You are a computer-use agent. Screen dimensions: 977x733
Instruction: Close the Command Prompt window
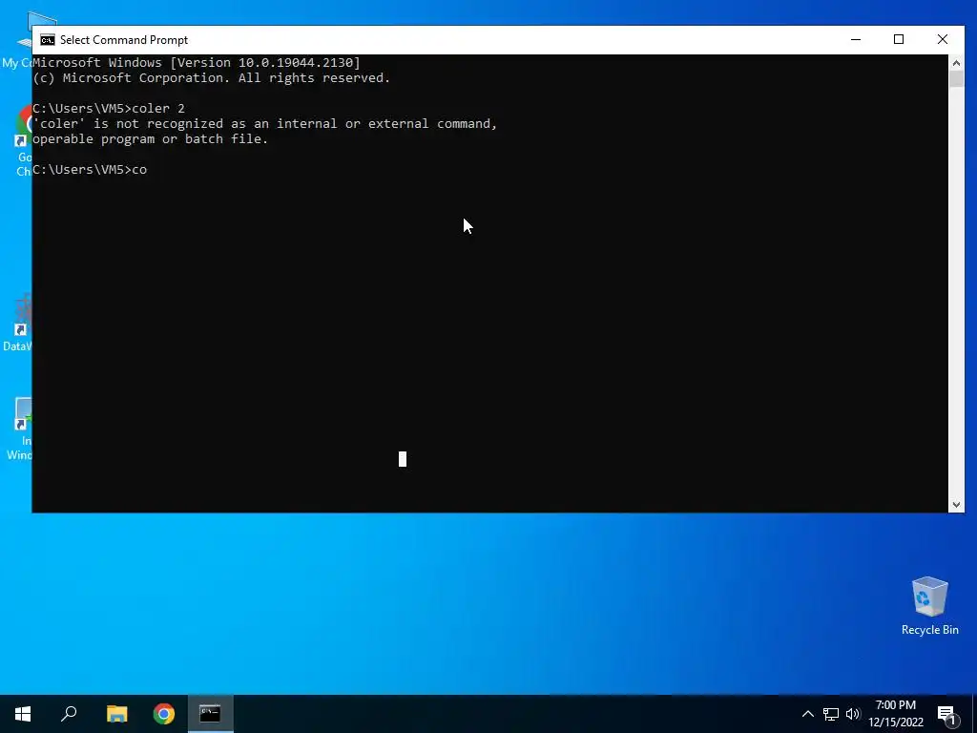pyautogui.click(x=942, y=40)
